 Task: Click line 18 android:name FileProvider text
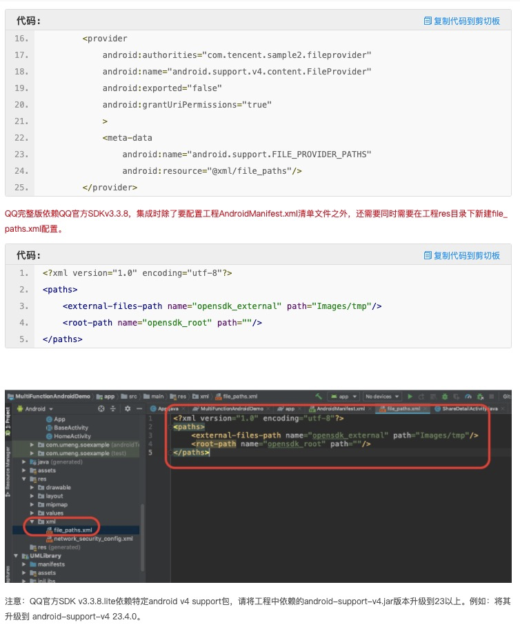click(237, 72)
